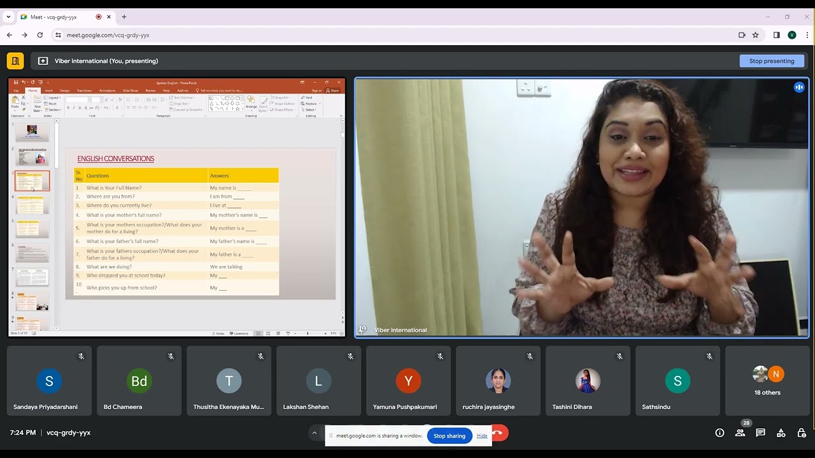The image size is (815, 458).
Task: Open Select dropdown in editing group
Action: [309, 109]
